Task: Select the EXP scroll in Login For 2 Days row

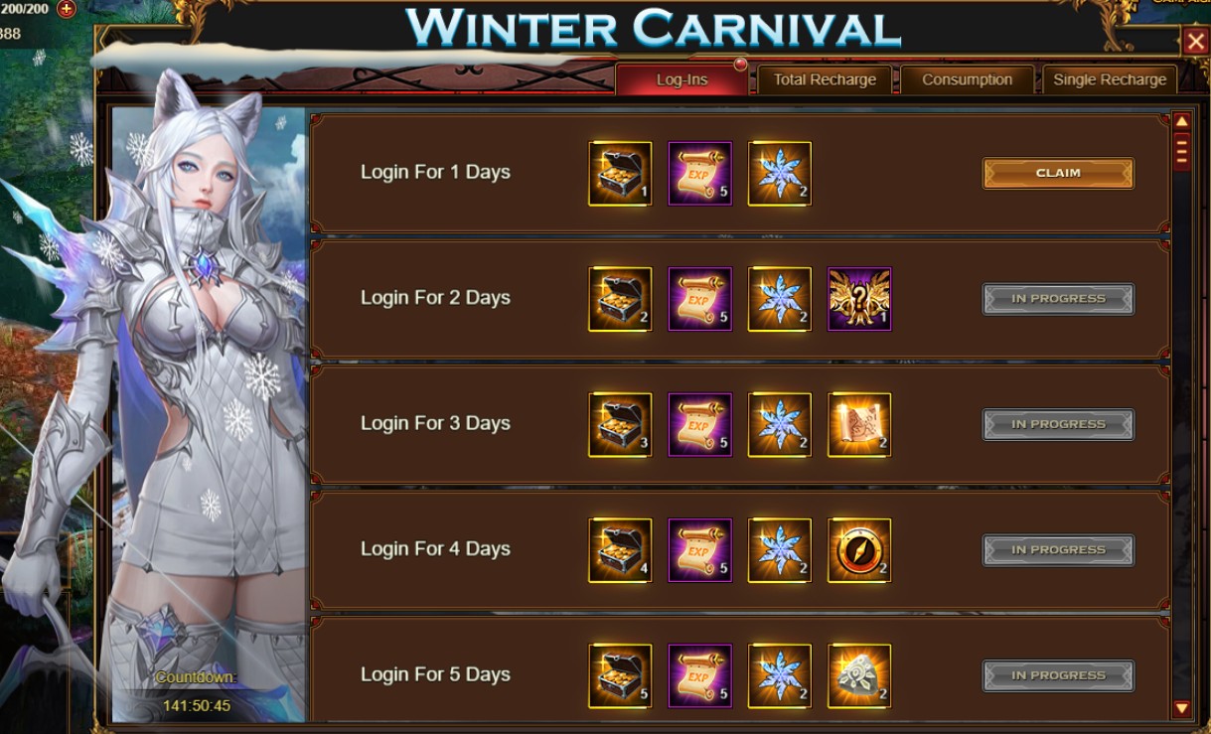Action: pos(700,299)
